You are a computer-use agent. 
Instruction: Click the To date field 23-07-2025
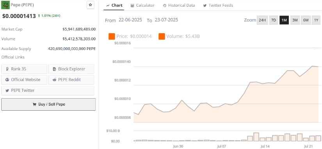166,20
